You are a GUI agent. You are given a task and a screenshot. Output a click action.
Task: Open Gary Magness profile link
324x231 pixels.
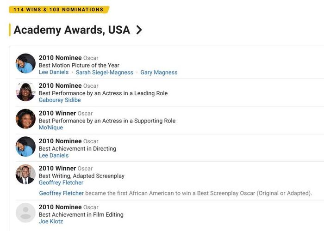click(x=159, y=73)
